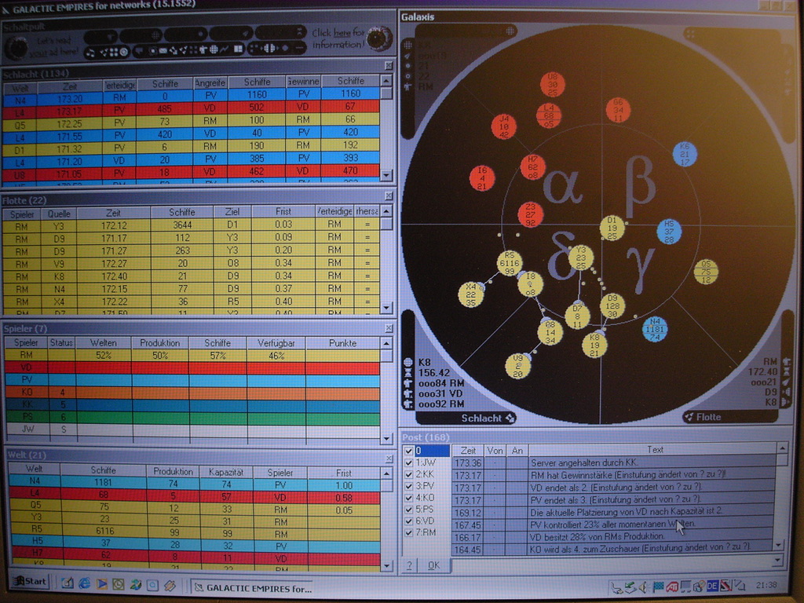
Task: Click down arrow of Flotte table scrollbar
Action: click(387, 308)
